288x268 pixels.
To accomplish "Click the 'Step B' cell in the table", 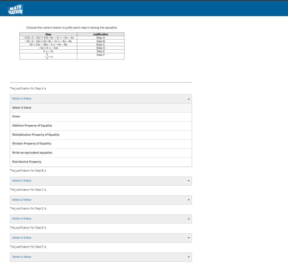I will pyautogui.click(x=101, y=41).
